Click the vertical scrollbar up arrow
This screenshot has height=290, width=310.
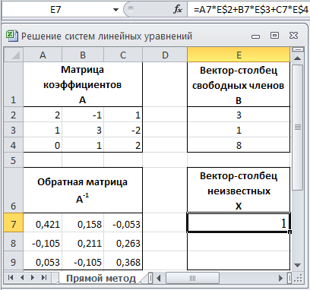pyautogui.click(x=298, y=58)
